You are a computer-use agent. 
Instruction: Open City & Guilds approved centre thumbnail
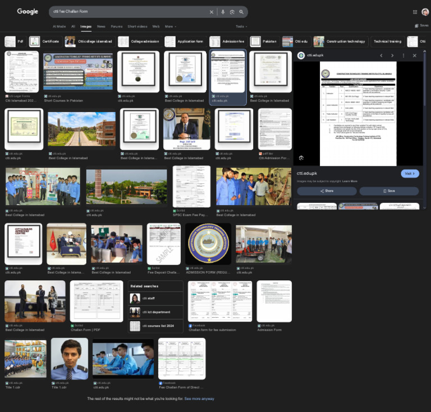click(x=24, y=244)
